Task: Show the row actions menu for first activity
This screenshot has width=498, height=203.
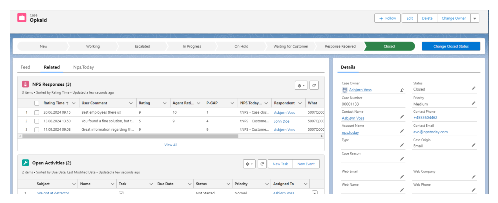Action: 315,193
